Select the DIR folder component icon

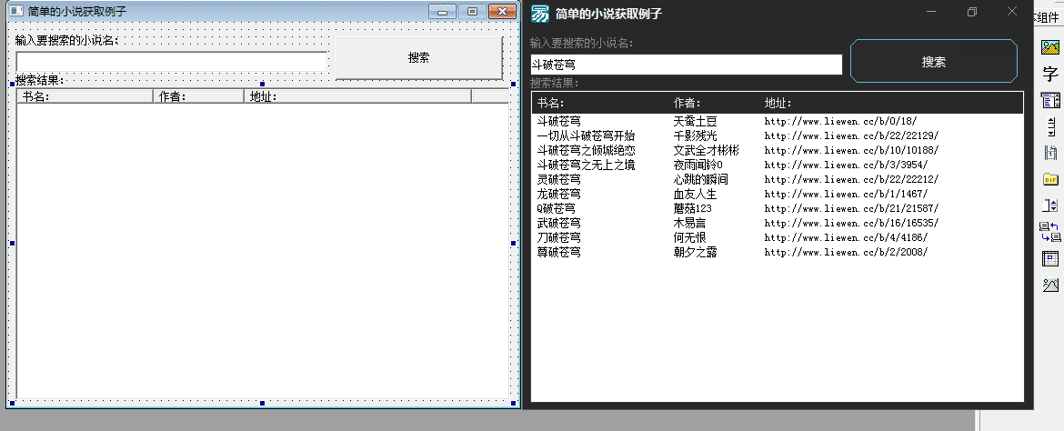(x=1049, y=179)
